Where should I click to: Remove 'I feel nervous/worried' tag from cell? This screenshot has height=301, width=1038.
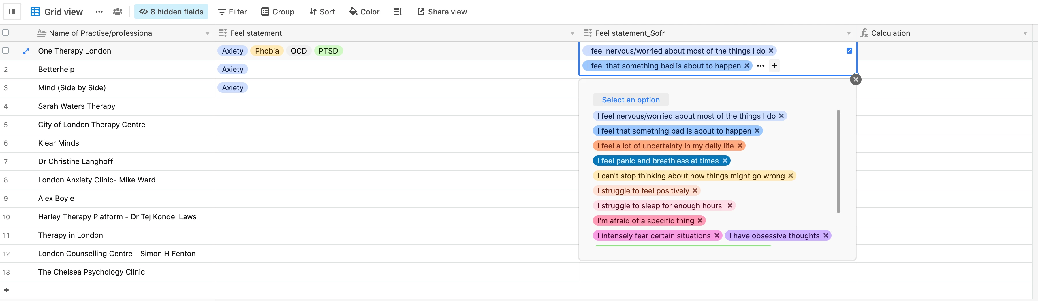tap(771, 51)
